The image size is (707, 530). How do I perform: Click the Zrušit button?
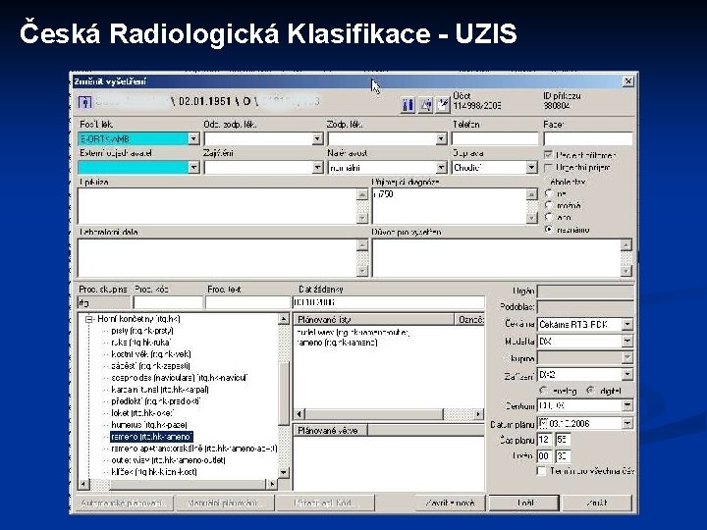pos(597,503)
